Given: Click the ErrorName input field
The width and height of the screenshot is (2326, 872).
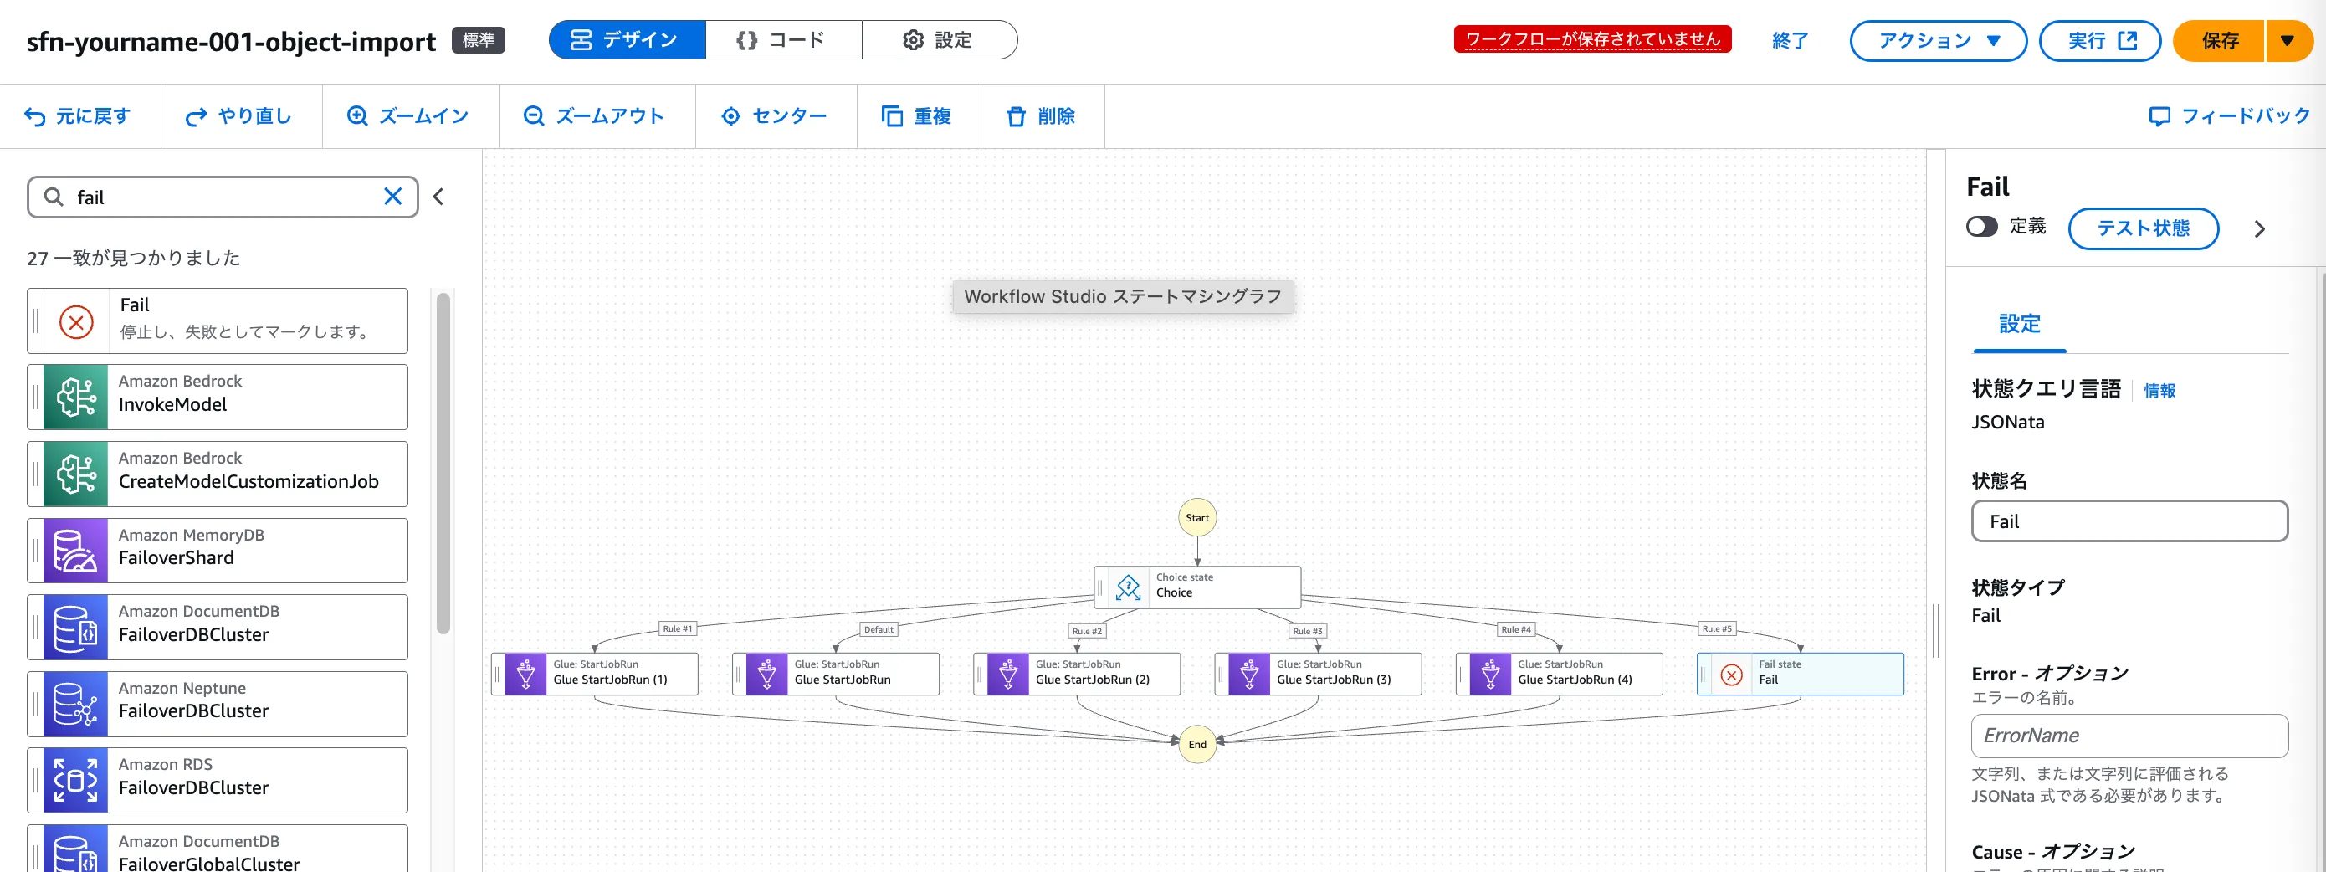Looking at the screenshot, I should click(2129, 736).
